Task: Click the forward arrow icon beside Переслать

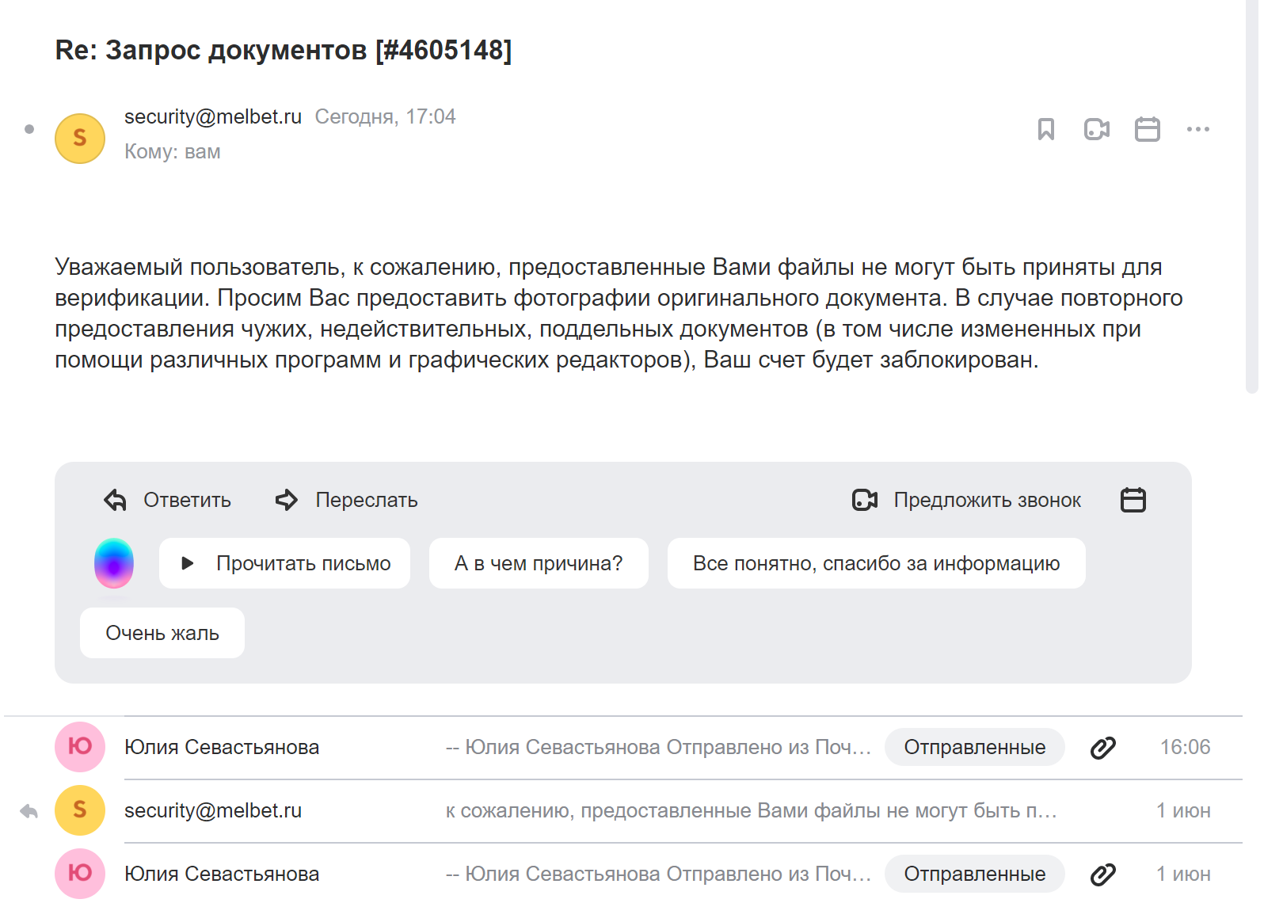Action: click(x=287, y=500)
